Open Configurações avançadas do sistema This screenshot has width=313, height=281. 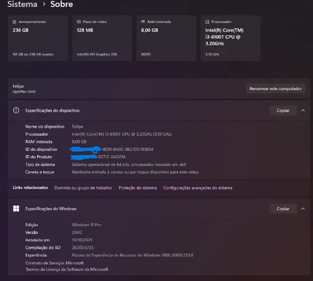(198, 188)
